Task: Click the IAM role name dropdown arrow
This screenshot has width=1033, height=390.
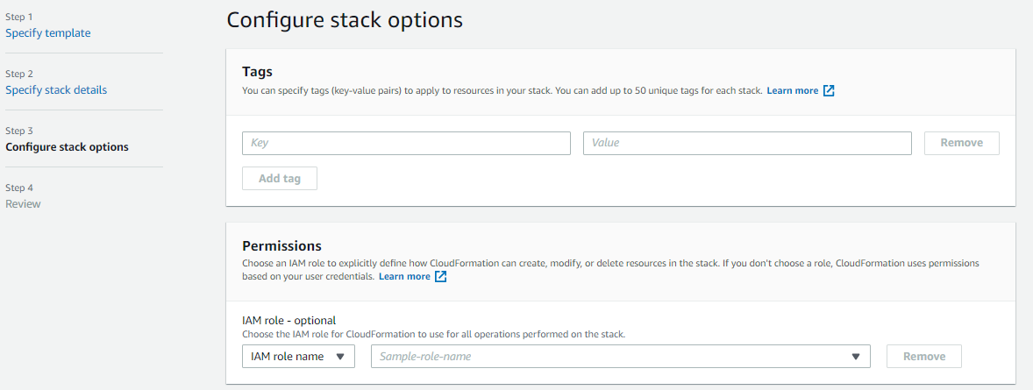Action: (340, 357)
